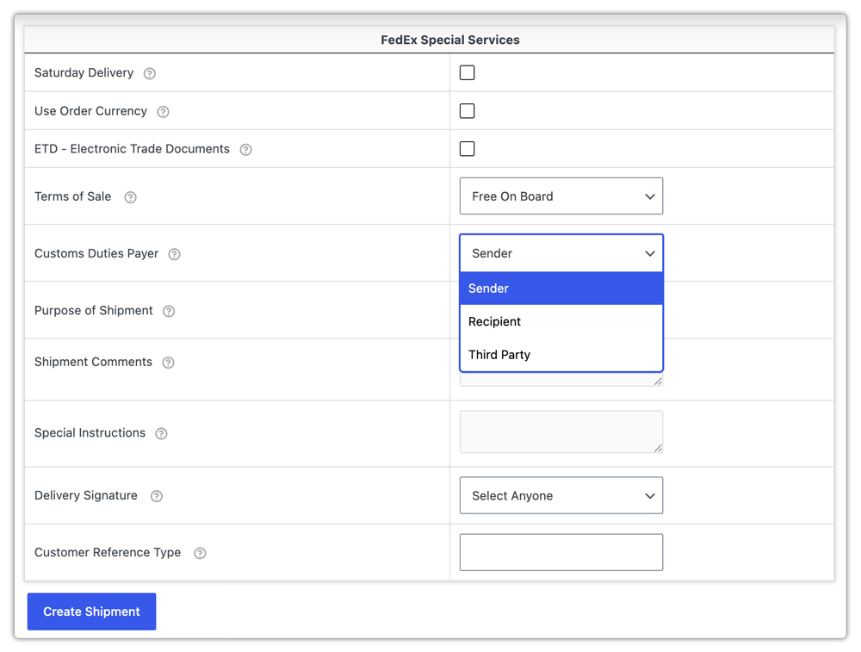Click the Create Shipment button
Screen dimensions: 861x652
coord(92,612)
